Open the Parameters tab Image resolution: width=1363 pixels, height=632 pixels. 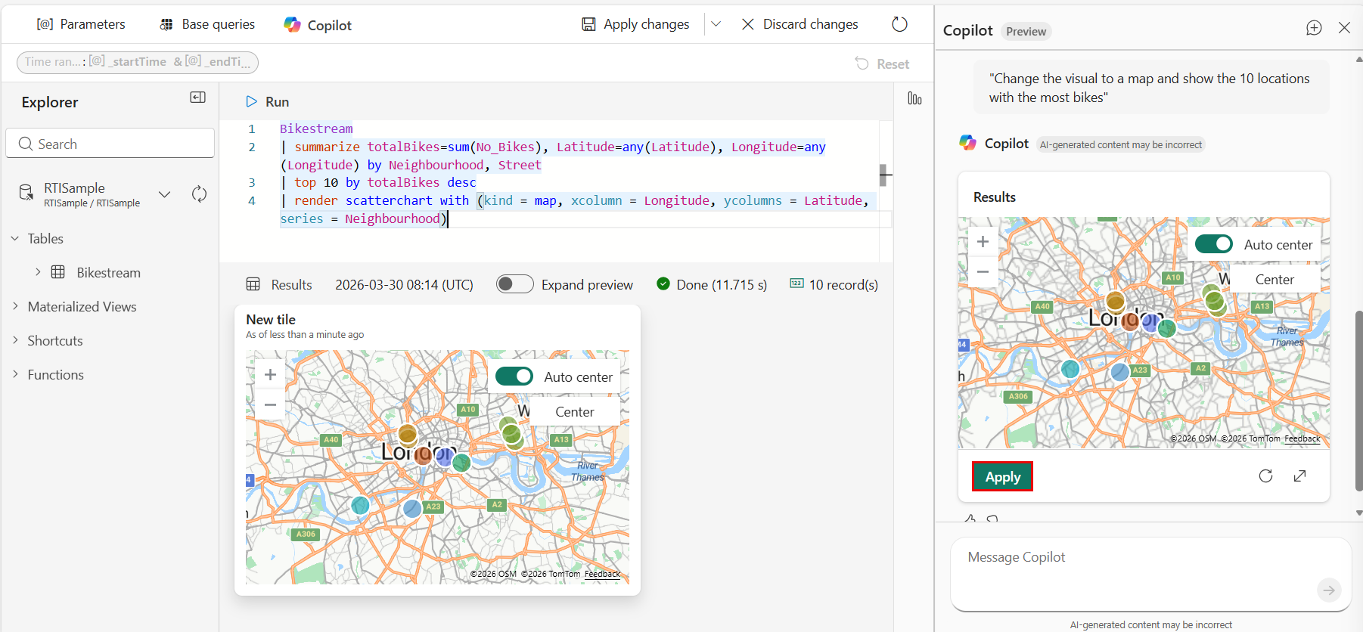[x=81, y=24]
